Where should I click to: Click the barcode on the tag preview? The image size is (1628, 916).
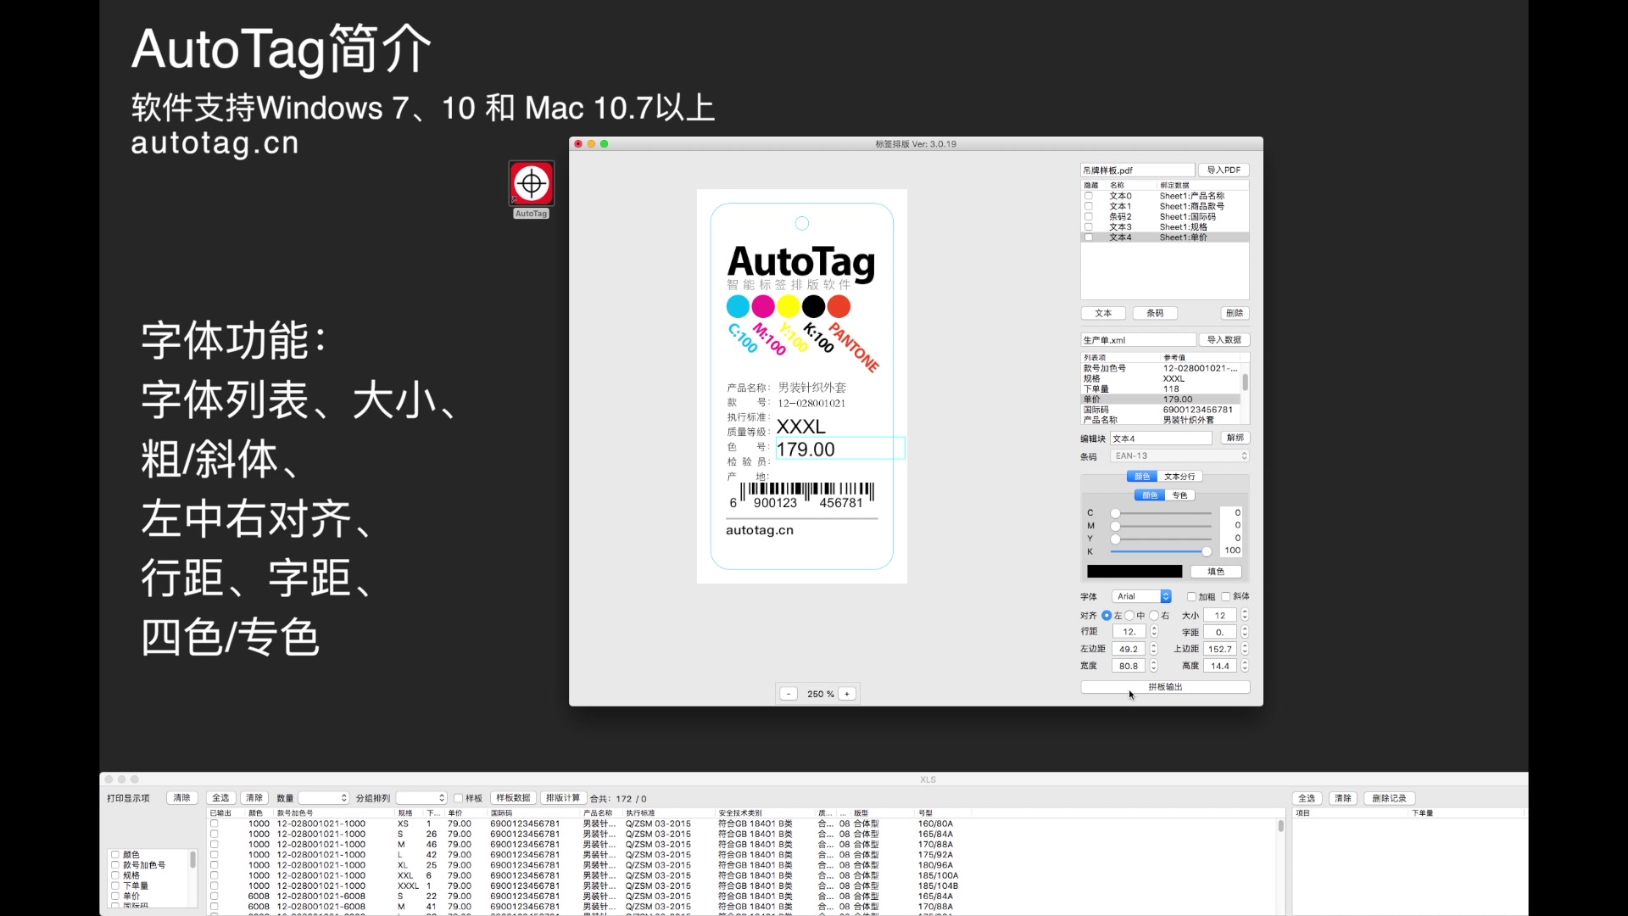(802, 495)
